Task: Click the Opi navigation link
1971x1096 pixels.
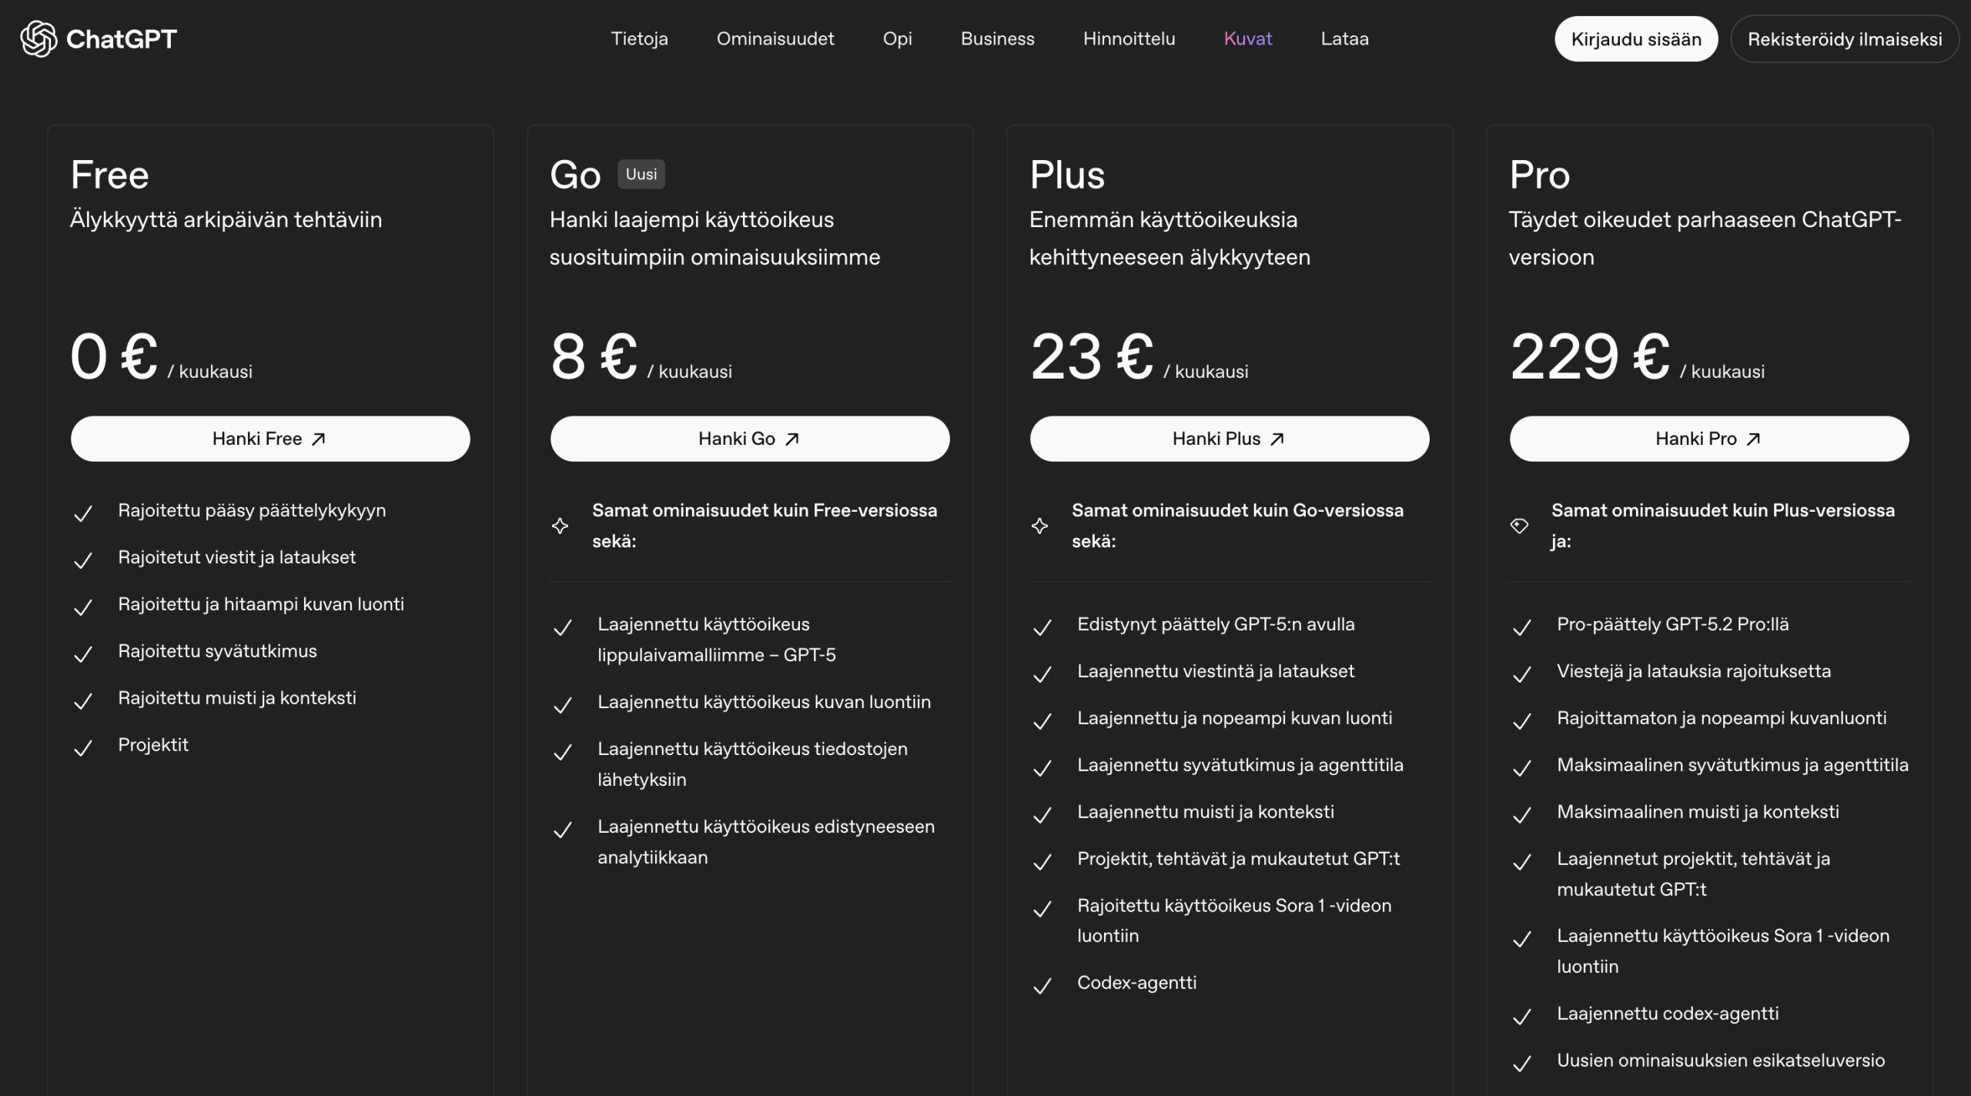Action: 897,38
